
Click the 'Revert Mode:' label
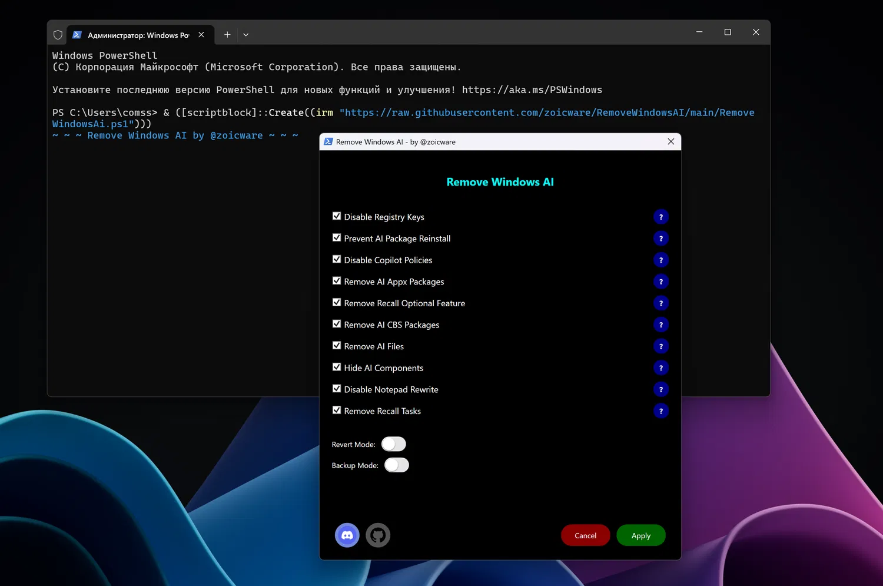(354, 445)
